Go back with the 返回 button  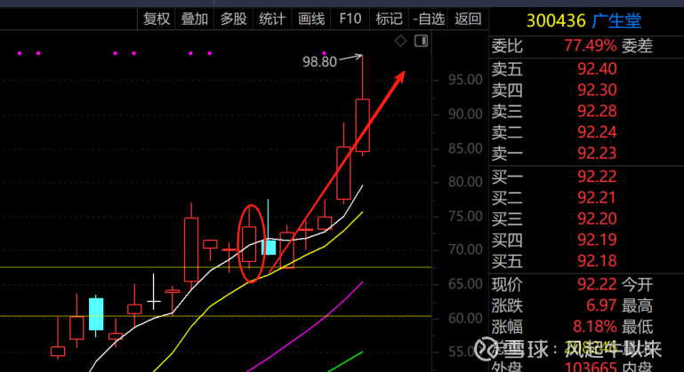pyautogui.click(x=468, y=19)
